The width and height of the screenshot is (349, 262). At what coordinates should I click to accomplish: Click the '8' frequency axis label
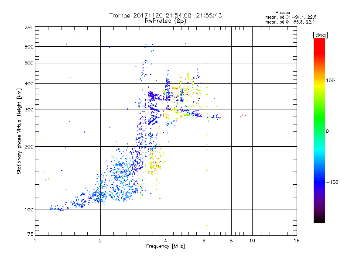pos(231,241)
